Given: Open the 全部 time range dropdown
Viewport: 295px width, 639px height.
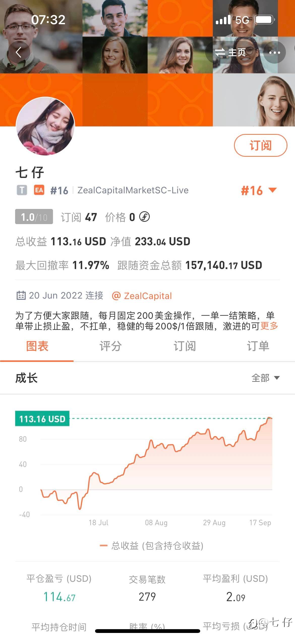Looking at the screenshot, I should [x=265, y=378].
